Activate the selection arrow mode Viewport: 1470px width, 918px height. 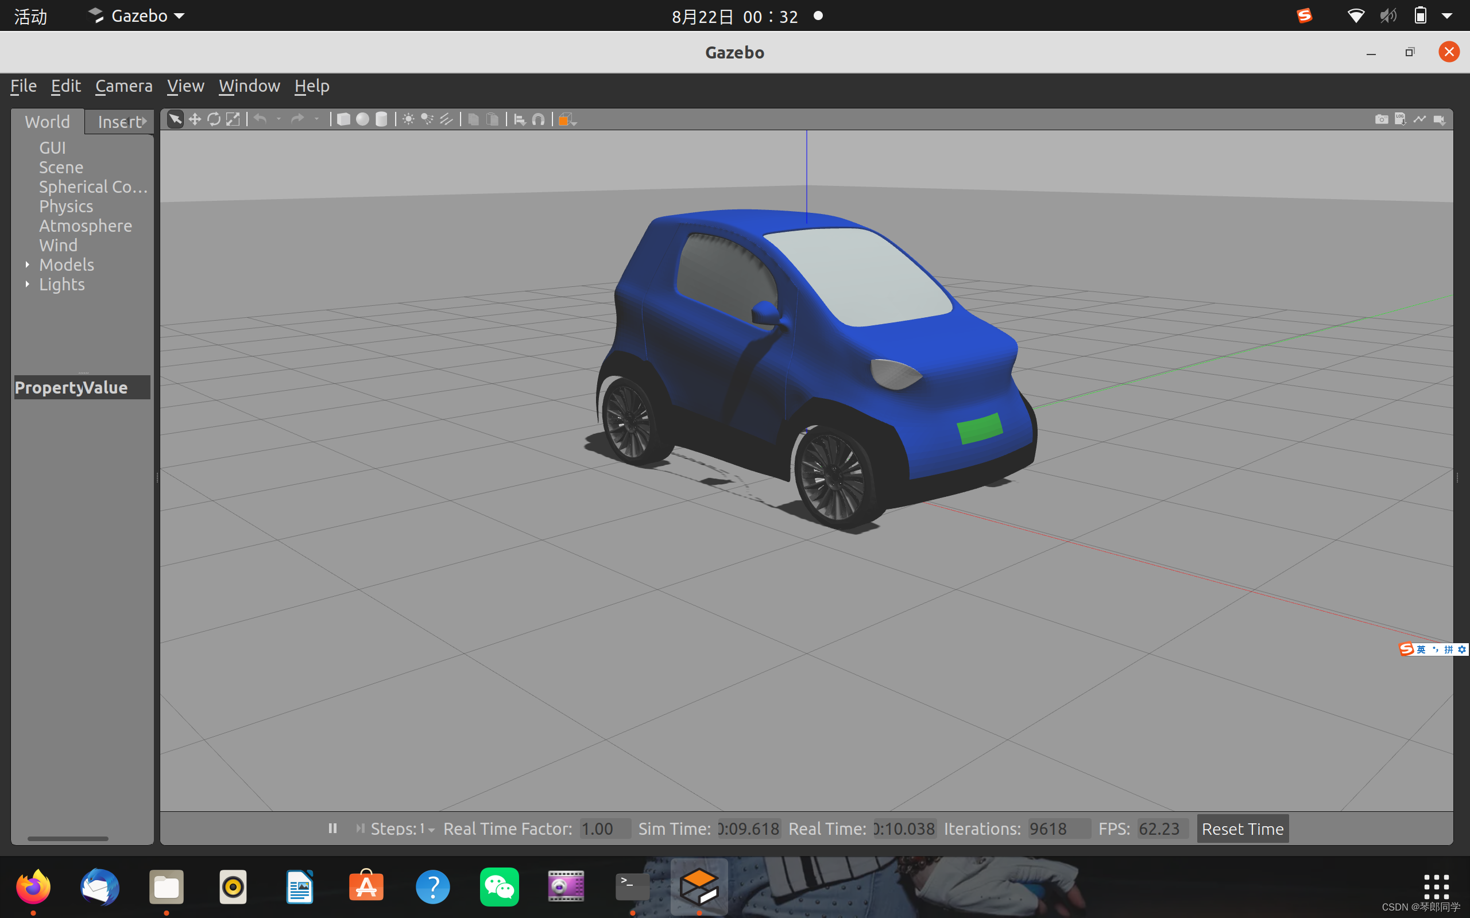(175, 119)
